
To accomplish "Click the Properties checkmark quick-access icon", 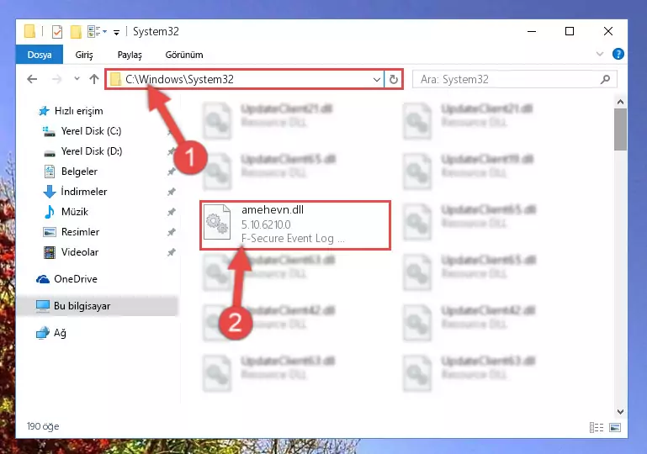I will (57, 32).
